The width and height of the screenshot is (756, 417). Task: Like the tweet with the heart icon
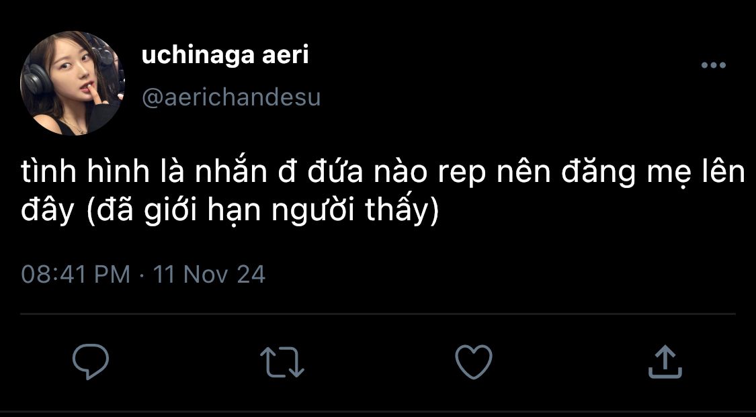click(x=474, y=361)
